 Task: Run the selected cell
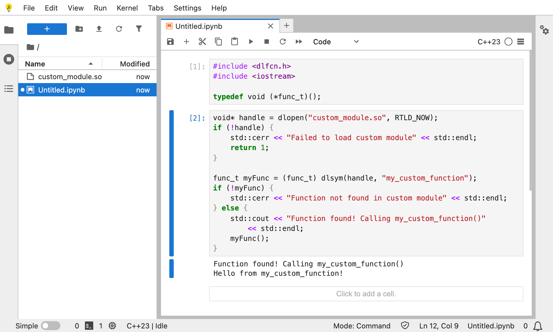pos(251,42)
